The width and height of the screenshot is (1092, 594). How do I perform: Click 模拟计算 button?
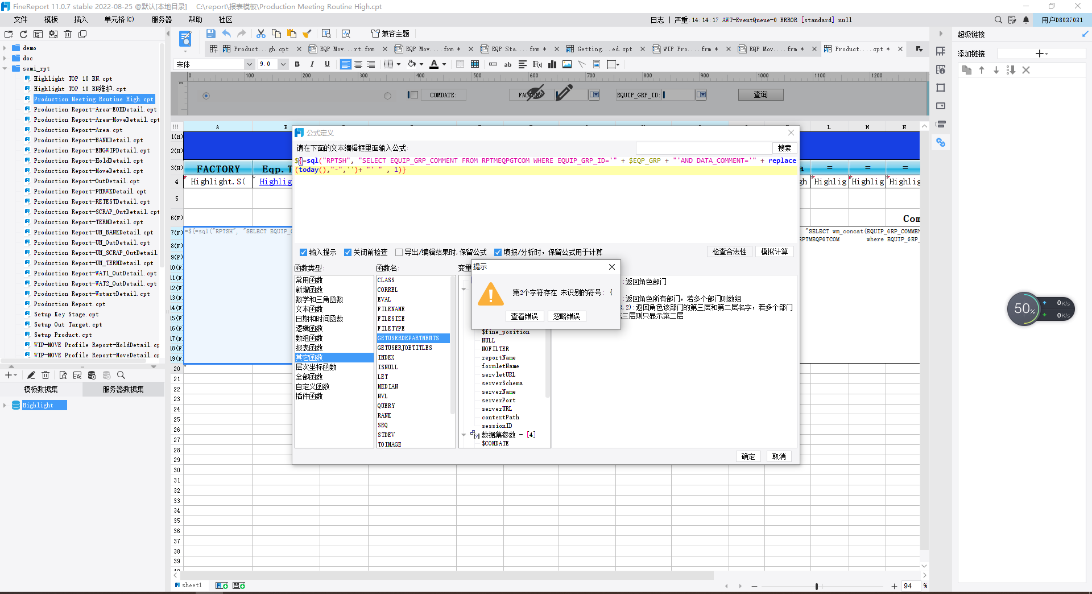(774, 251)
